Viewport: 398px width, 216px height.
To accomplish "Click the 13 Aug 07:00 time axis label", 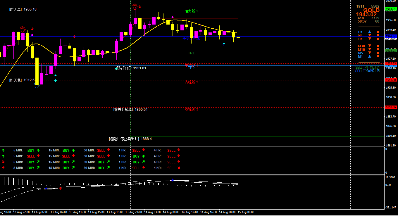I will (59, 212).
